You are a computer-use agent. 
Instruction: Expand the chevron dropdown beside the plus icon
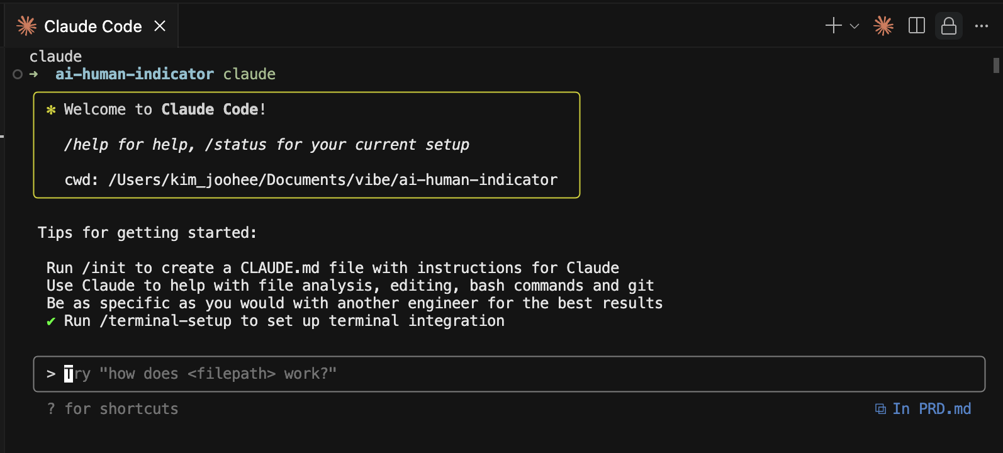pyautogui.click(x=855, y=26)
